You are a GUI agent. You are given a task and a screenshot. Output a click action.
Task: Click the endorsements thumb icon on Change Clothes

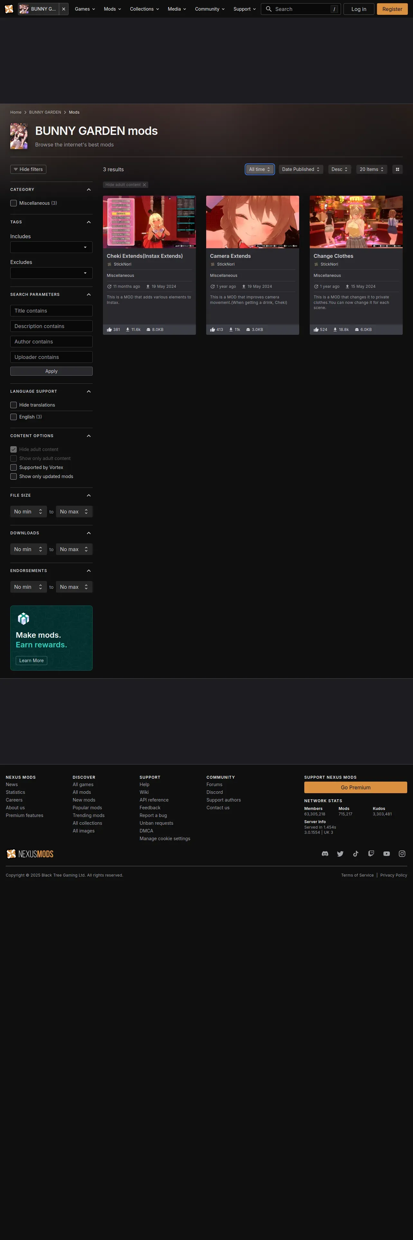[317, 330]
